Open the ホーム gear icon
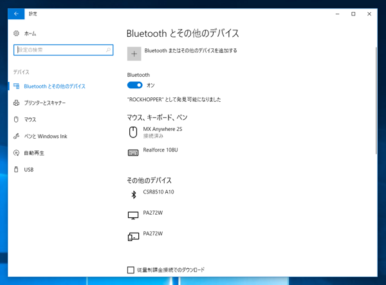The width and height of the screenshot is (386, 285). 16,34
